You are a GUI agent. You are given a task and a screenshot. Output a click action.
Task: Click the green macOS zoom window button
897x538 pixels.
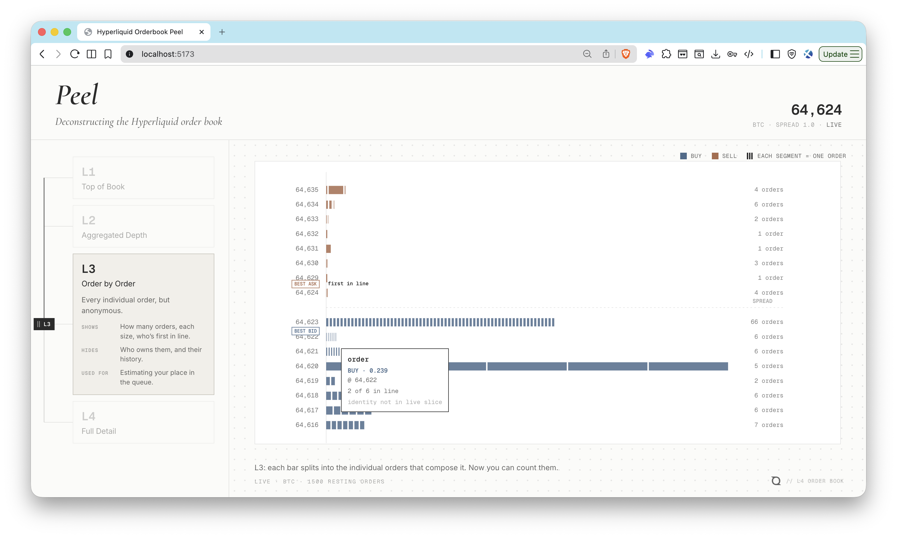coord(67,32)
